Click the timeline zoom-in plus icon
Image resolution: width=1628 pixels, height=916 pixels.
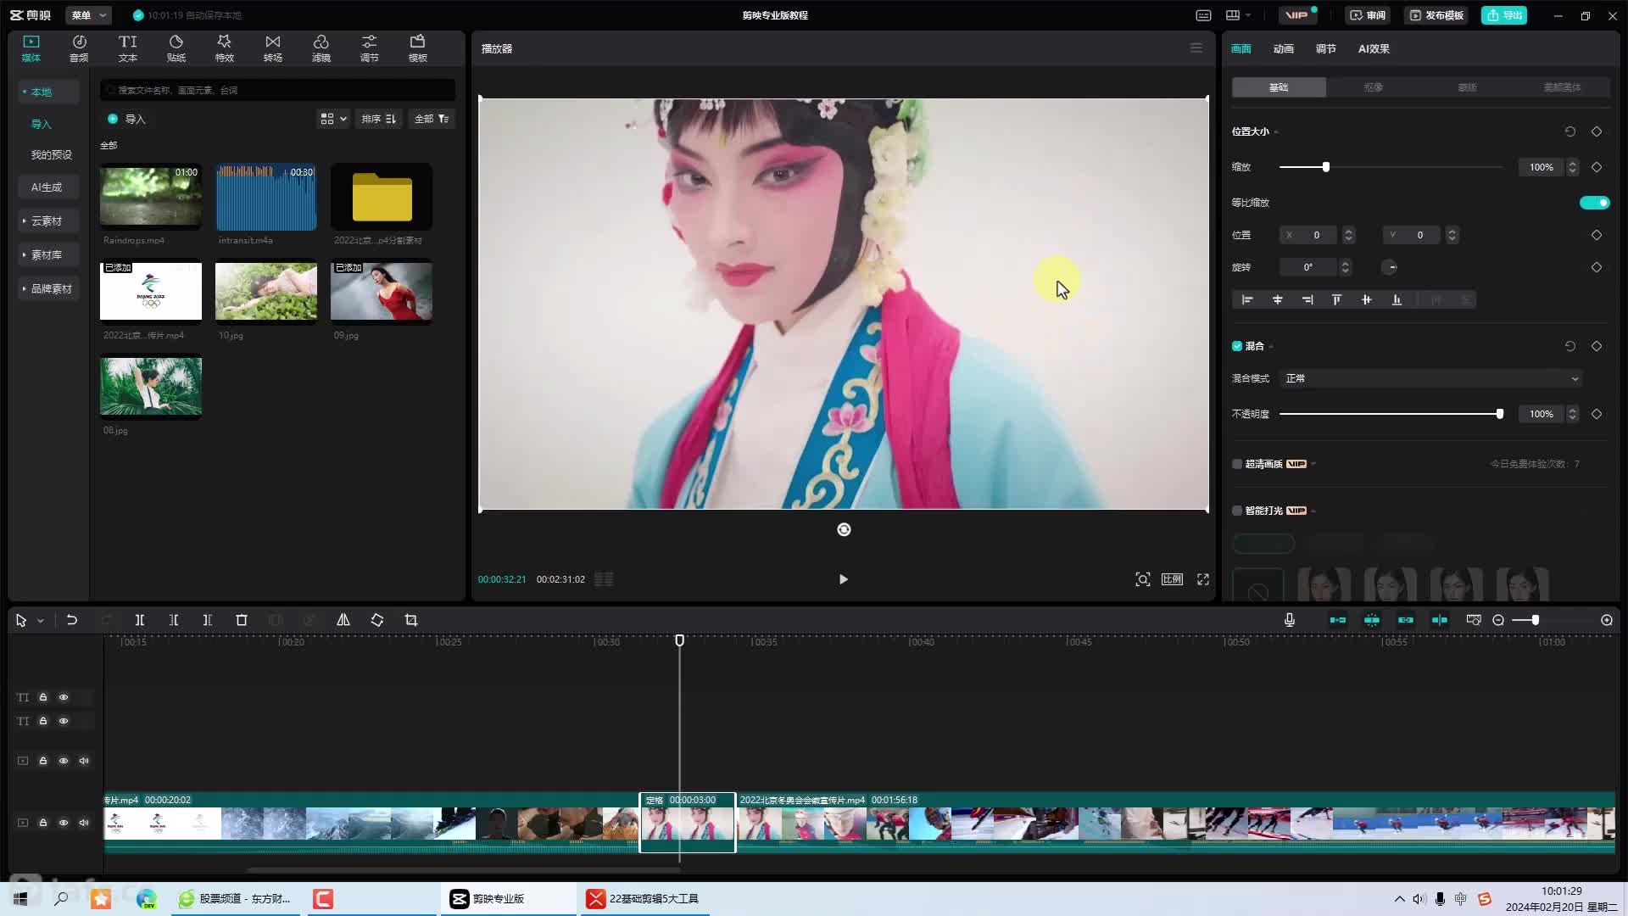coord(1607,620)
